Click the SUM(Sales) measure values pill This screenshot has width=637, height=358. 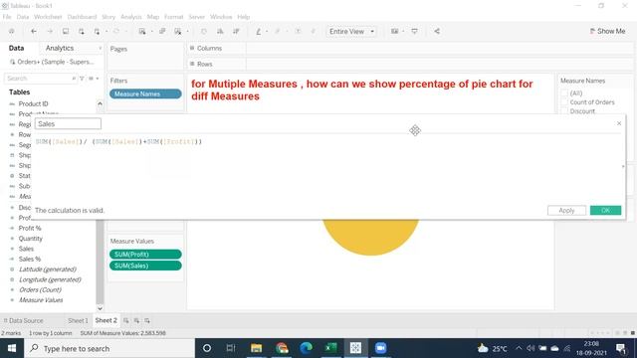click(145, 266)
